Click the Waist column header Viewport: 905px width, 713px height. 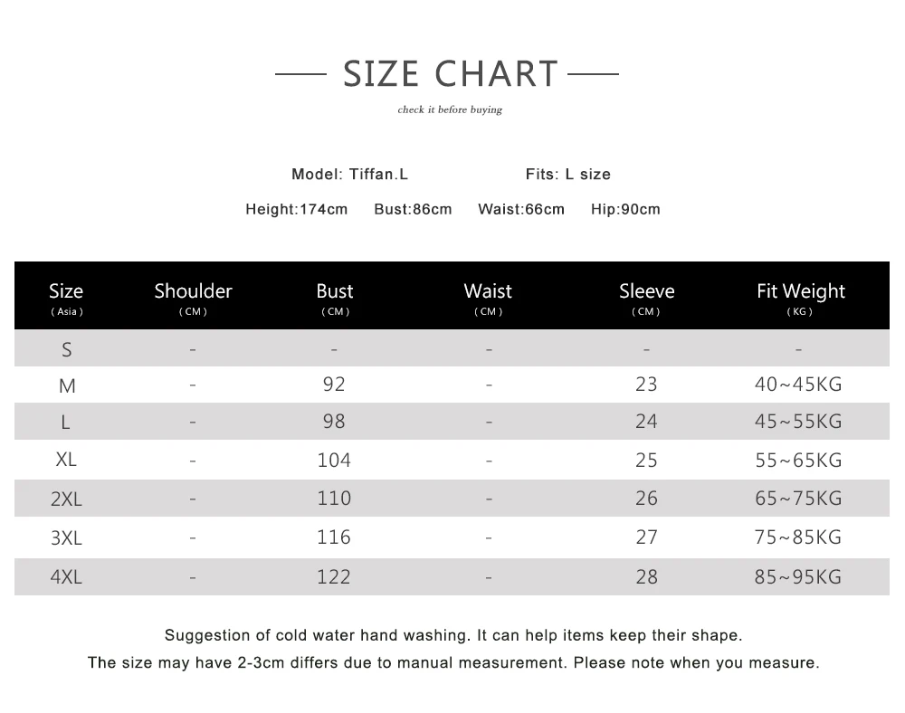tap(488, 298)
